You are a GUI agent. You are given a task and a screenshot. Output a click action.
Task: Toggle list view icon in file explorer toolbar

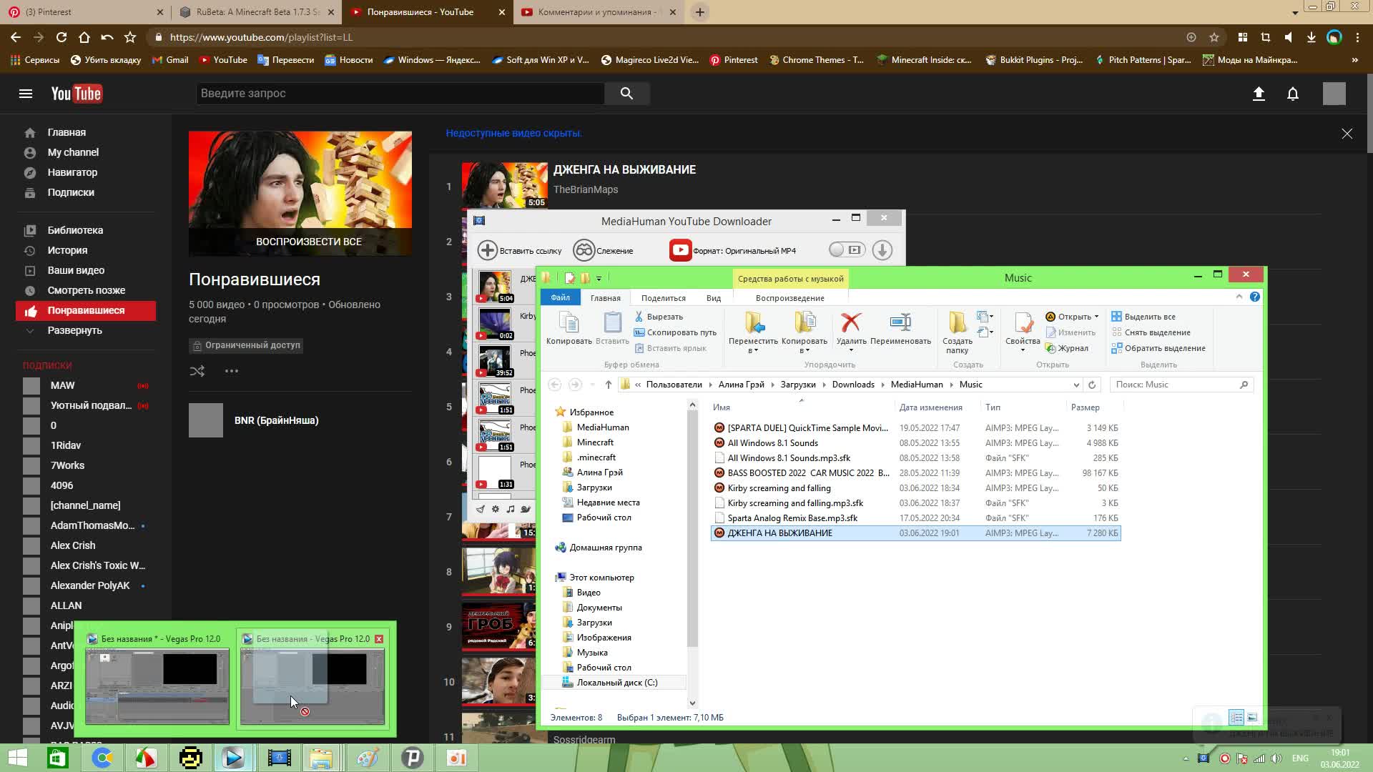(1236, 718)
